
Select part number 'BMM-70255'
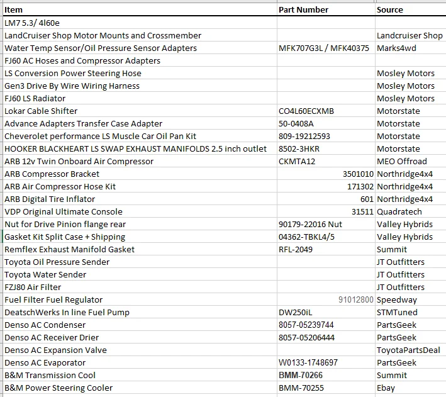(326, 388)
